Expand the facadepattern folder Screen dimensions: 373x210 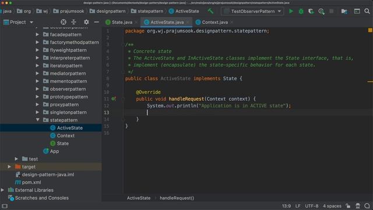[x=37, y=34]
